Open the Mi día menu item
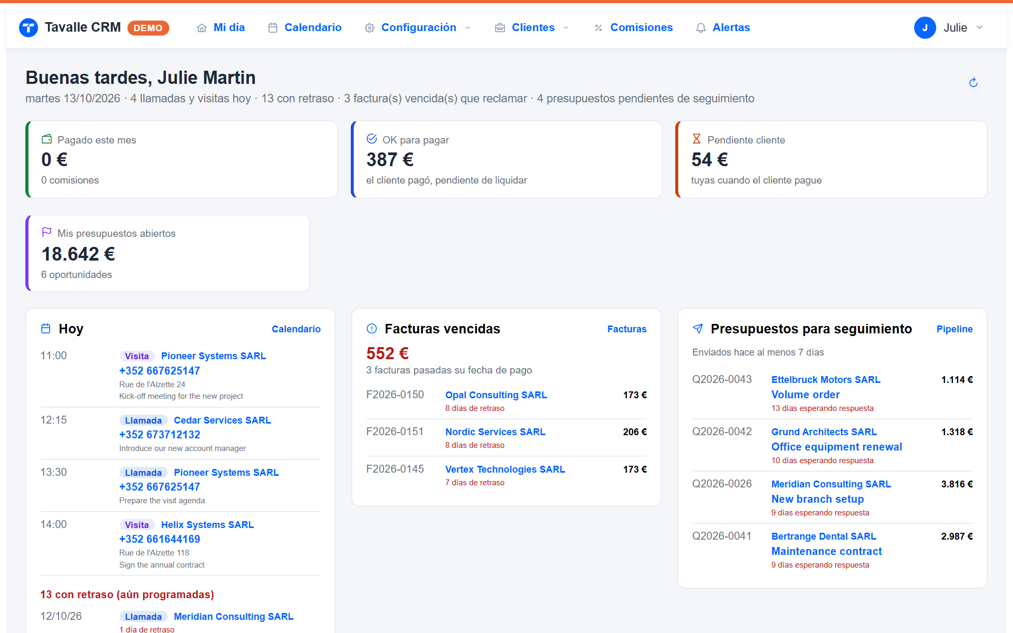 (x=229, y=27)
